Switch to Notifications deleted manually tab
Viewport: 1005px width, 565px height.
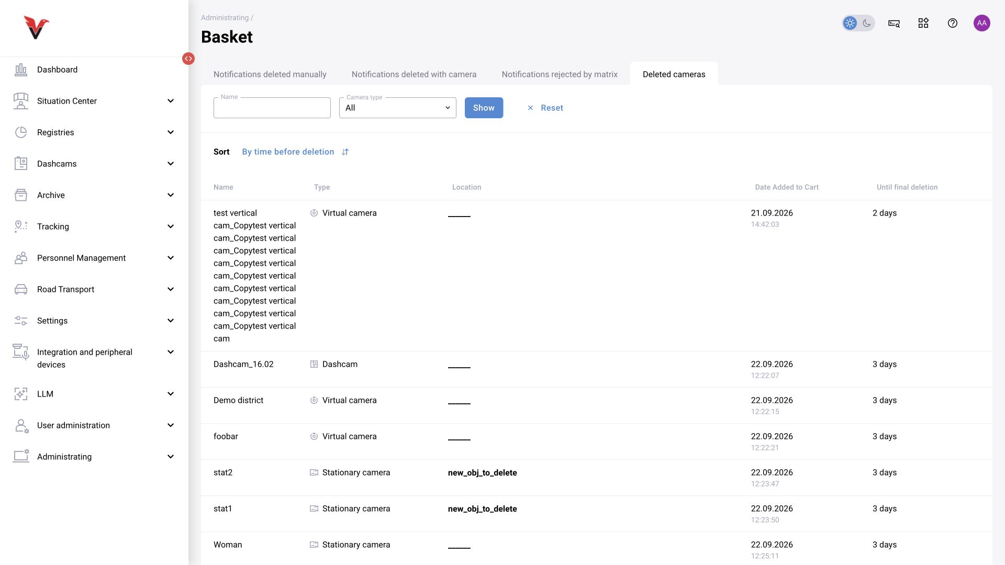(270, 74)
